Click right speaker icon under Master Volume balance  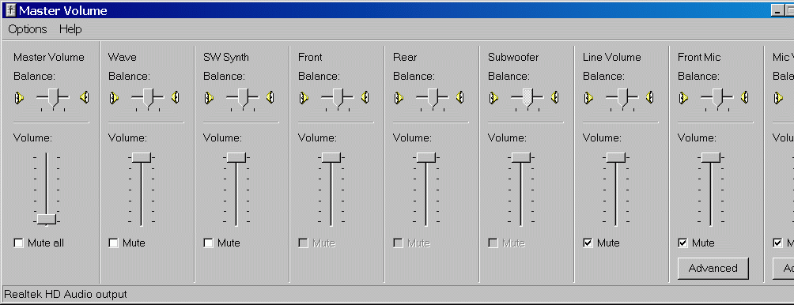click(84, 97)
